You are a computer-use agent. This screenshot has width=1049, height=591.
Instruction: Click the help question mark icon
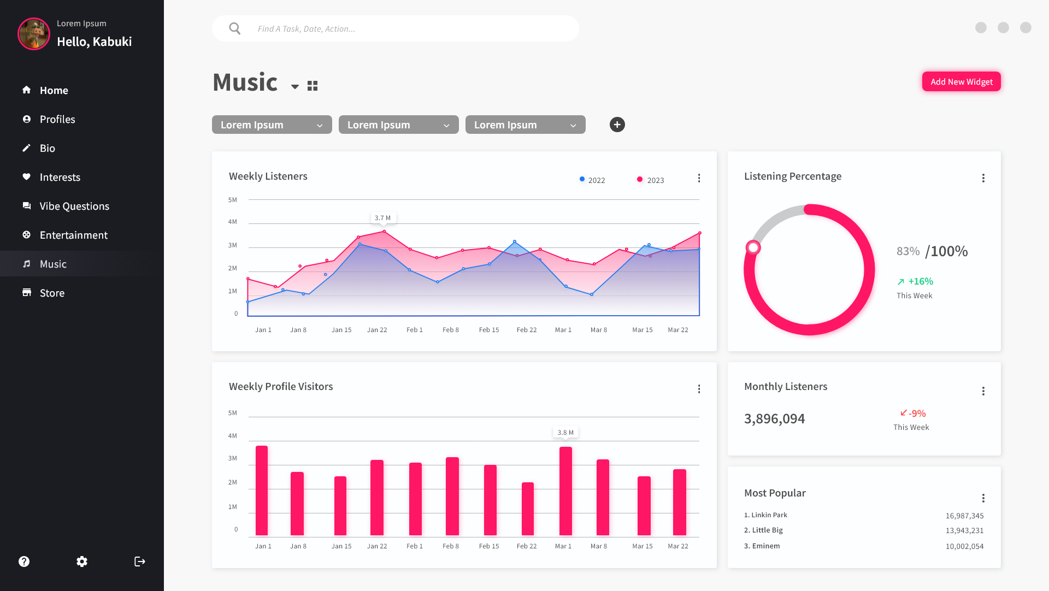coord(24,562)
